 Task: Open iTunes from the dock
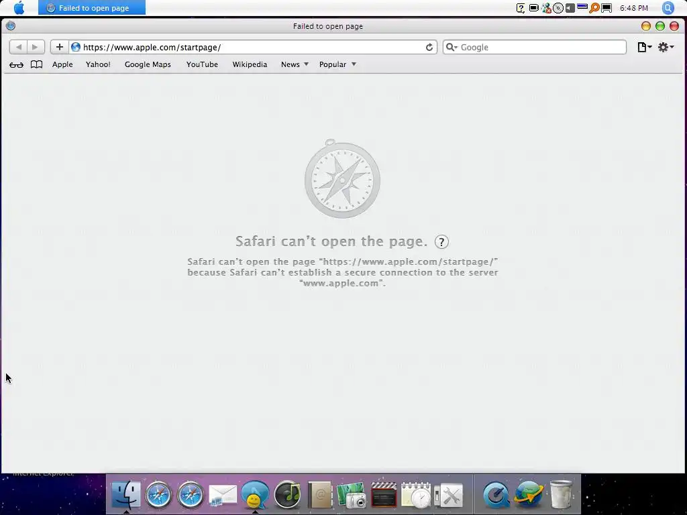point(287,495)
